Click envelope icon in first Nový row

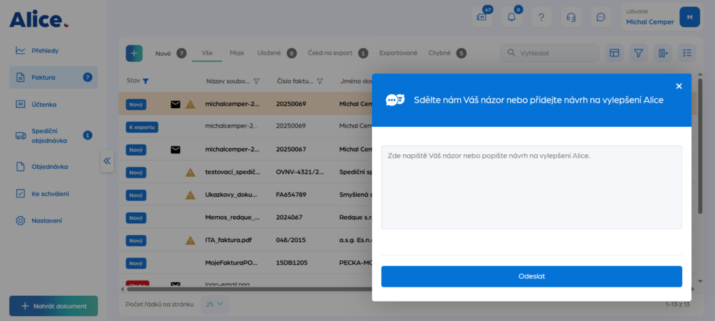coord(175,105)
